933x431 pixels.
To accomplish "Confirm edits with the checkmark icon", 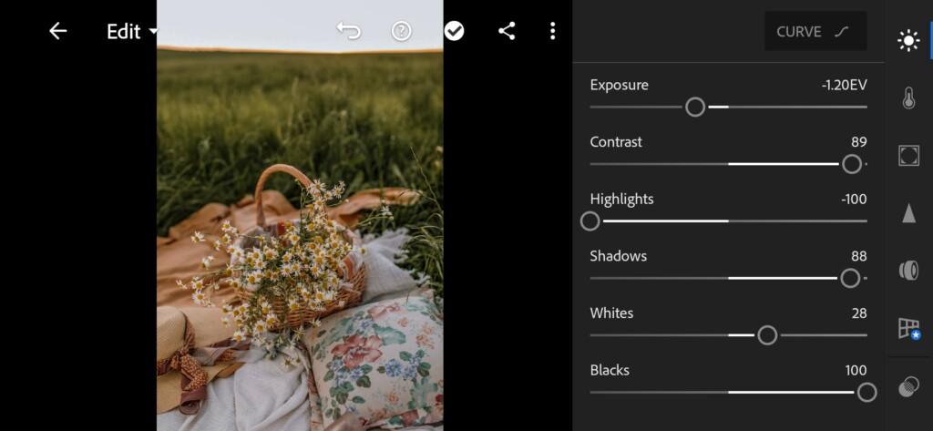I will (454, 31).
